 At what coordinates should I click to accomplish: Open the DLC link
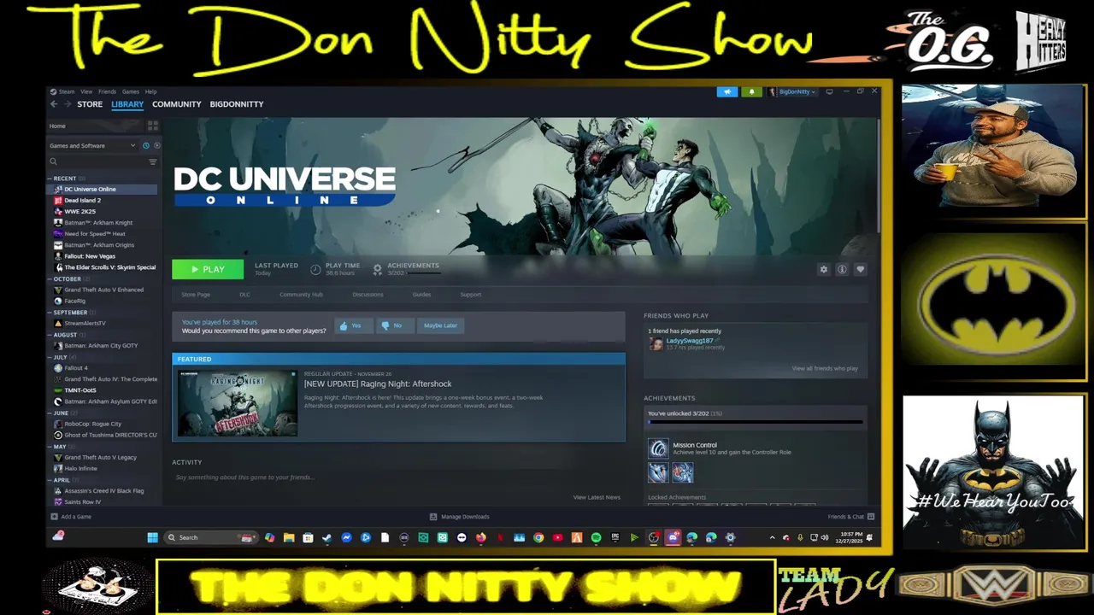click(x=244, y=295)
